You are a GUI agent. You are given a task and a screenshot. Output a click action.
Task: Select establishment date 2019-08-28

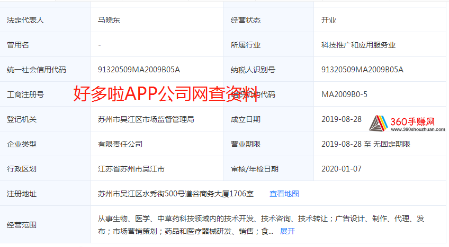(342, 119)
